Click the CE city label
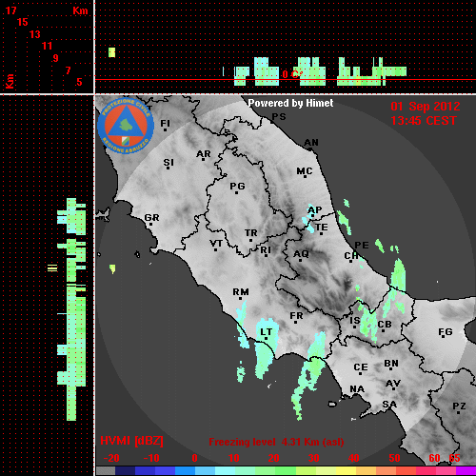 361,367
